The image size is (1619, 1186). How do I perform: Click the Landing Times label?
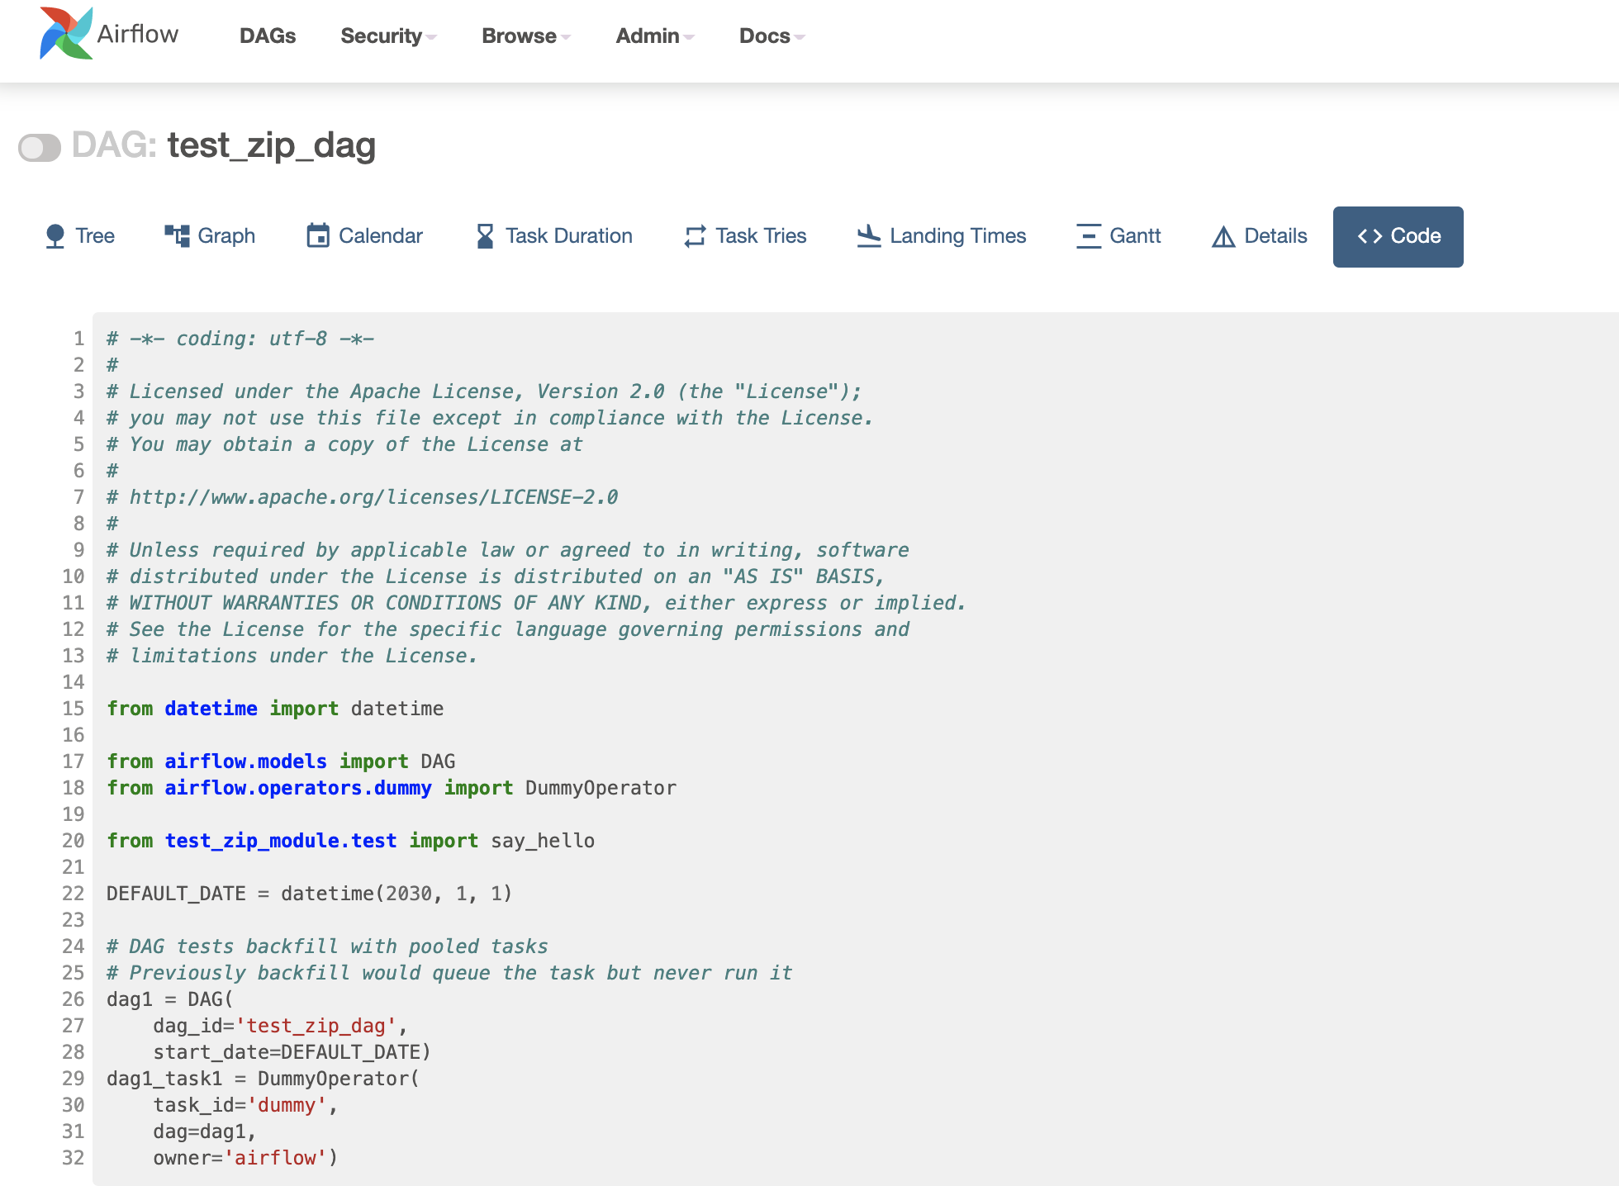coord(957,235)
